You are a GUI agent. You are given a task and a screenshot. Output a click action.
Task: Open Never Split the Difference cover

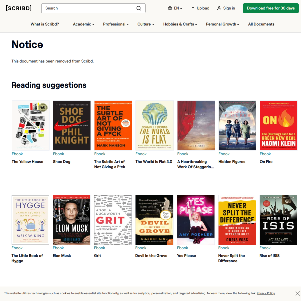237,220
